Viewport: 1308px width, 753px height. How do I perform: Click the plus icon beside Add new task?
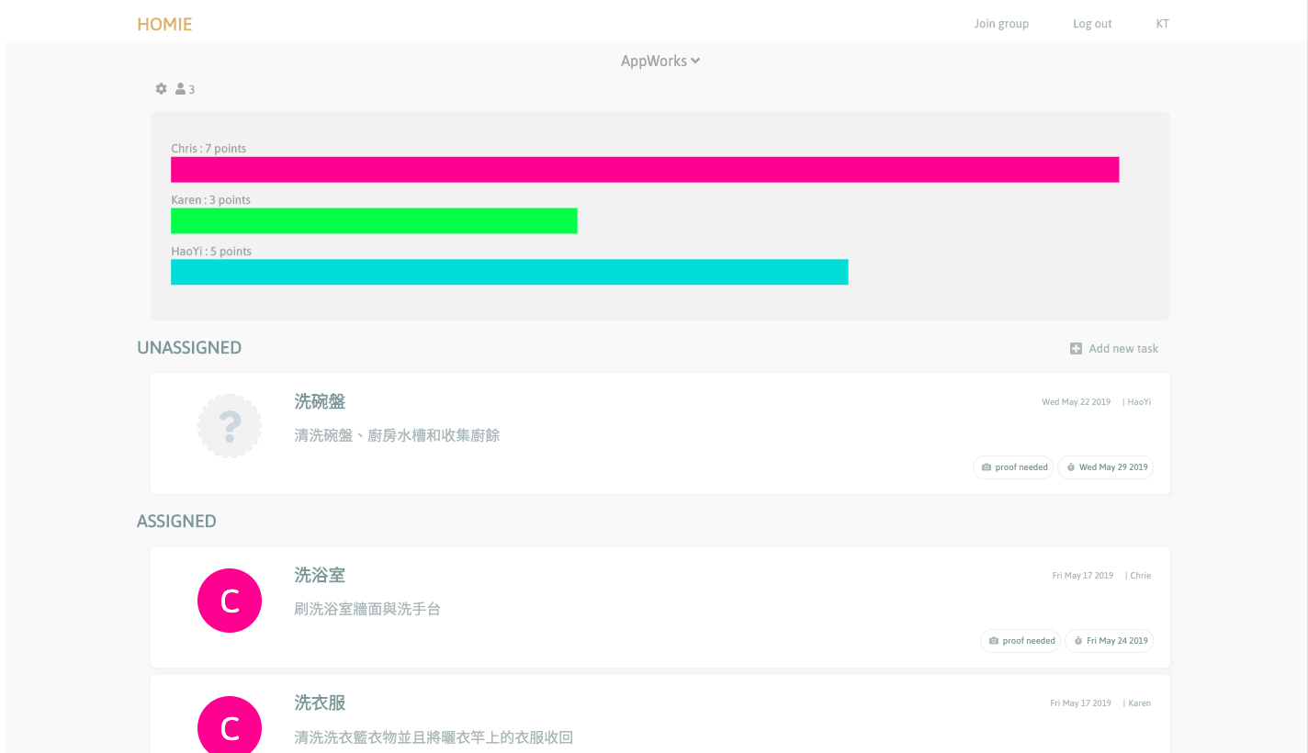click(x=1076, y=349)
